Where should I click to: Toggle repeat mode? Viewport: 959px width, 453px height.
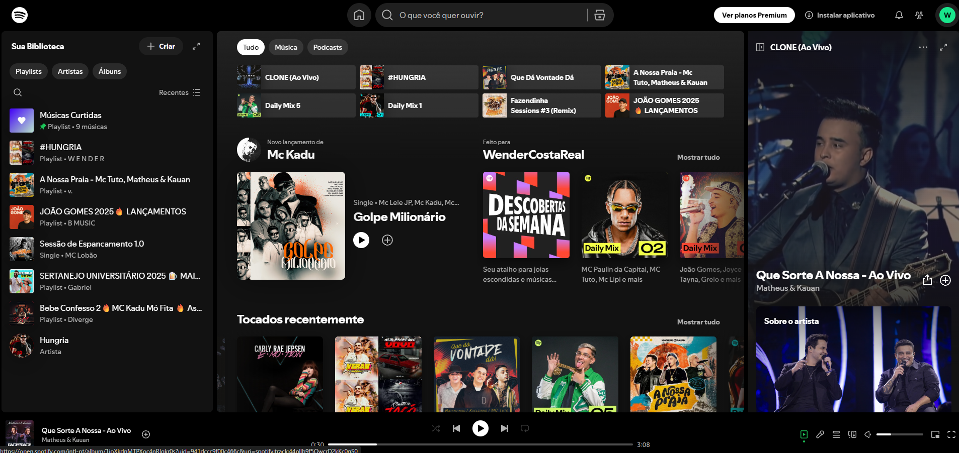525,428
